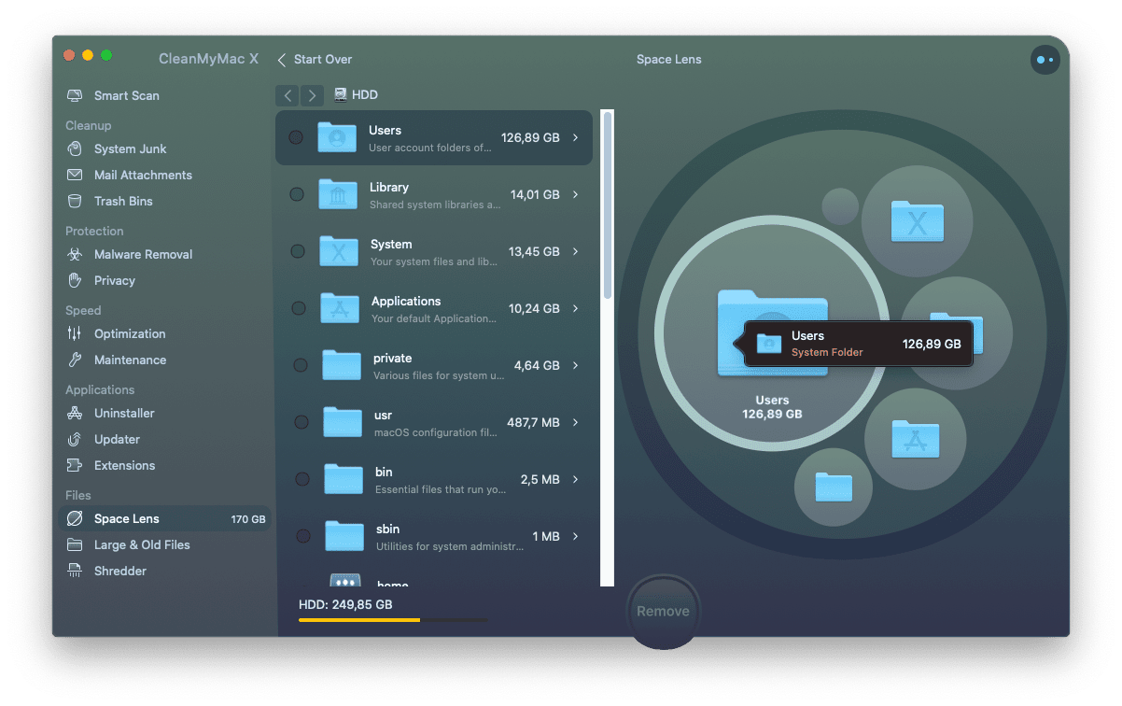Click the HDD breadcrumb label

coord(365,95)
